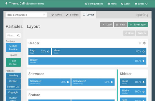
Task: Open Header section settings gear
Action: (x=144, y=43)
